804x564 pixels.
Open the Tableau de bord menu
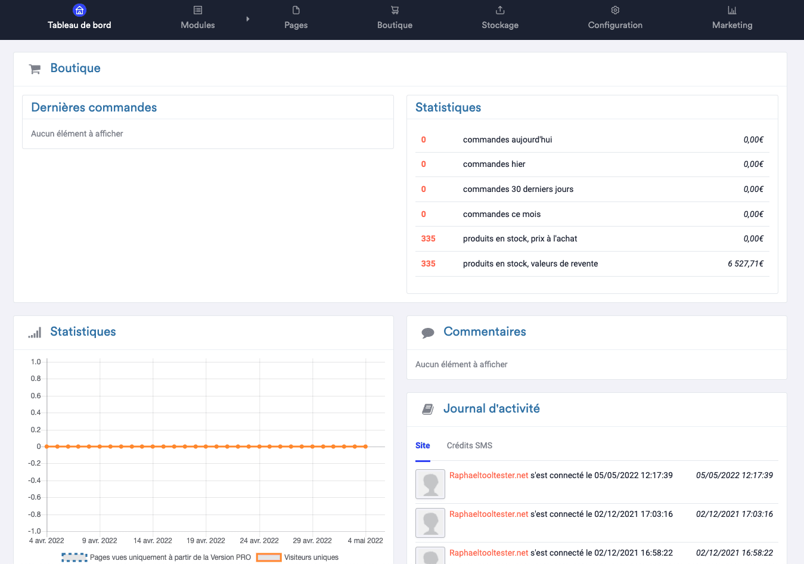tap(79, 25)
